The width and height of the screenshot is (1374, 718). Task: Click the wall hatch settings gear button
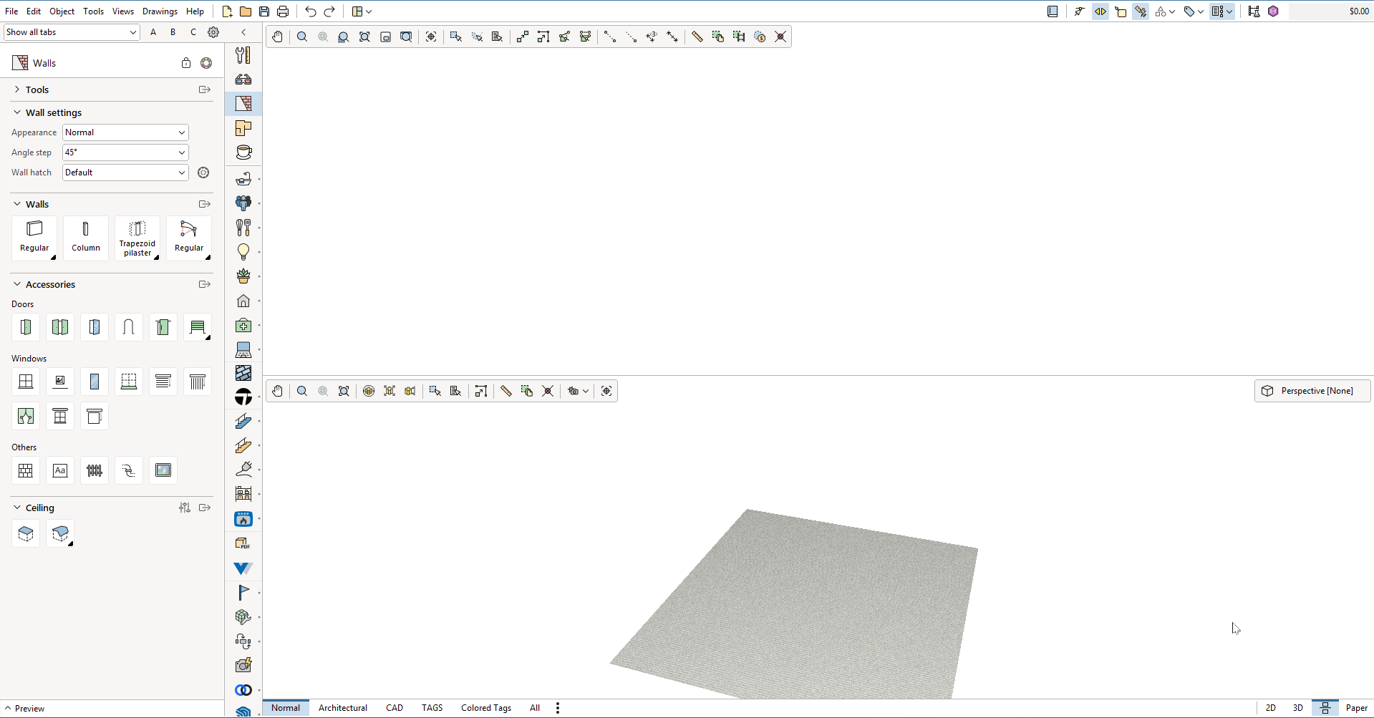pos(203,173)
